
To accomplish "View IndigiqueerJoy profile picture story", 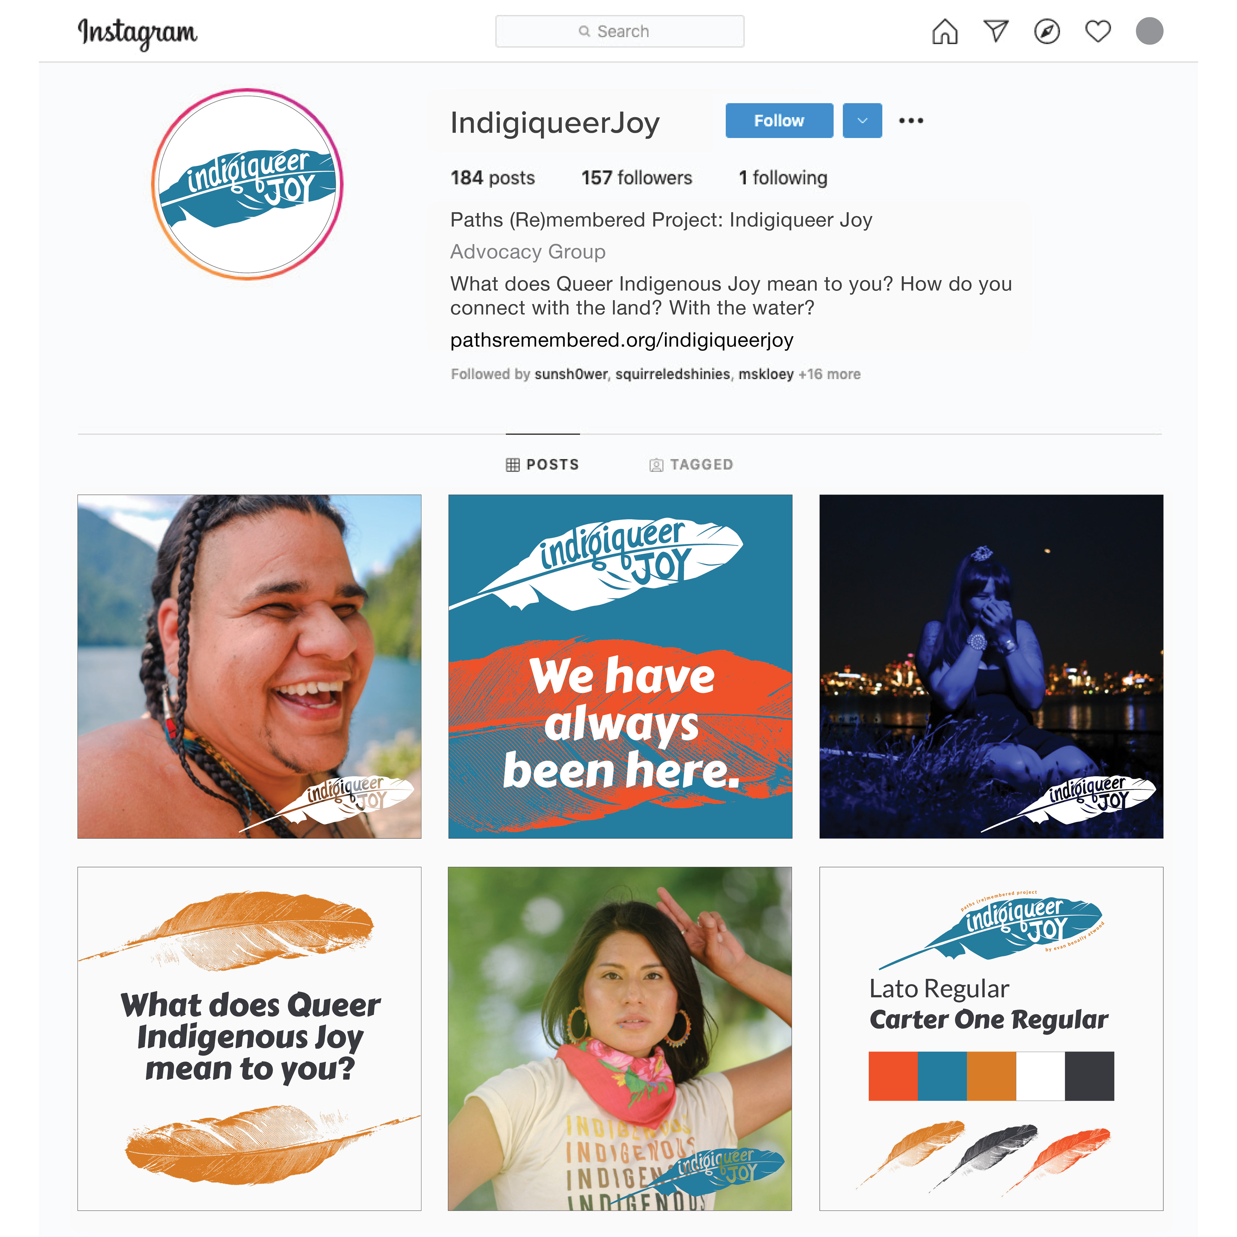I will pyautogui.click(x=248, y=184).
